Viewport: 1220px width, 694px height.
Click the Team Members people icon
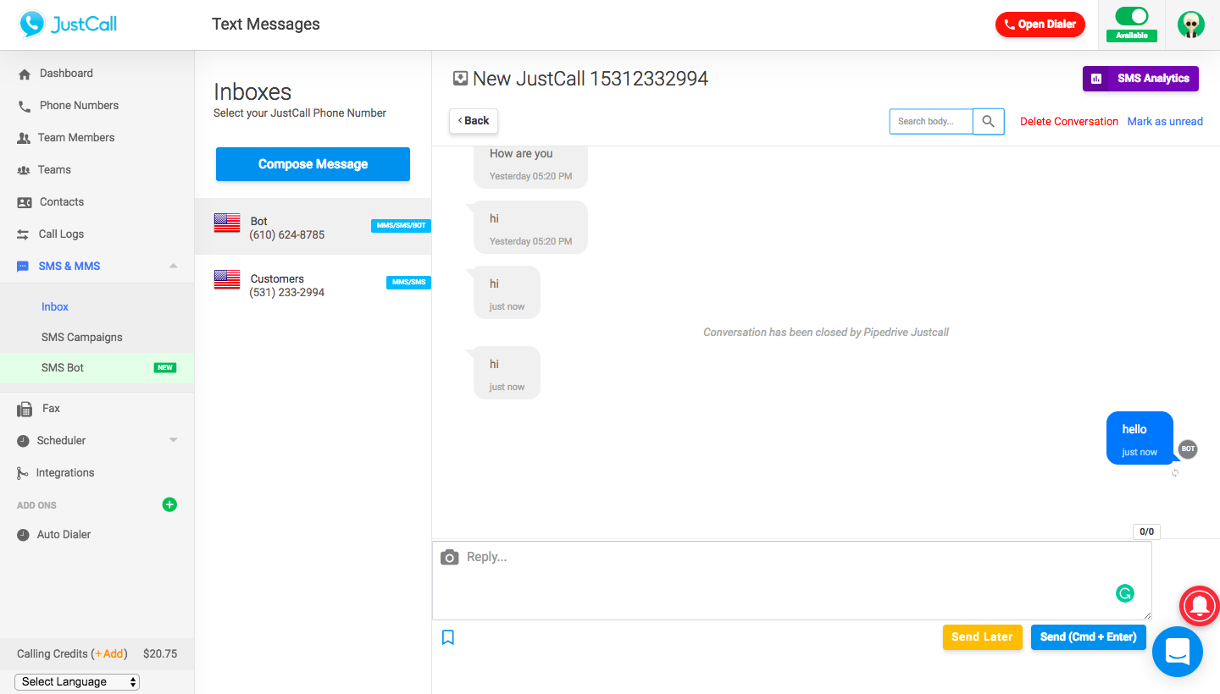click(x=24, y=138)
